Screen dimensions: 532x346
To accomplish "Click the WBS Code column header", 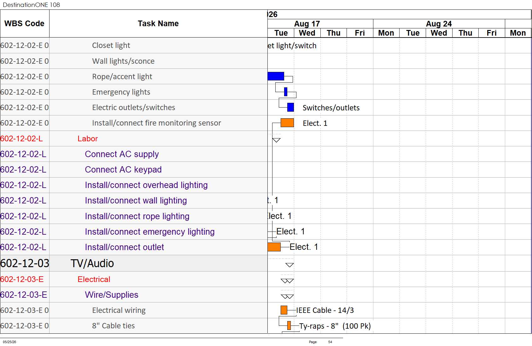I will point(25,24).
